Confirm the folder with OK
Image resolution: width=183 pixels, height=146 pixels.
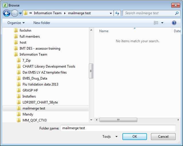coord(135,137)
